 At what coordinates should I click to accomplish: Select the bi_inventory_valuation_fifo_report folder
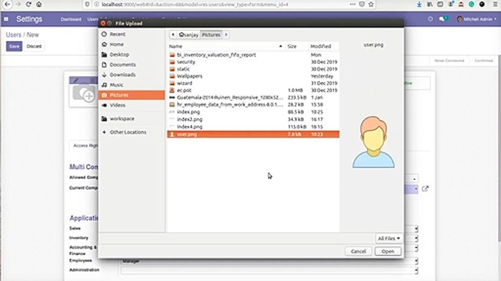(253, 55)
